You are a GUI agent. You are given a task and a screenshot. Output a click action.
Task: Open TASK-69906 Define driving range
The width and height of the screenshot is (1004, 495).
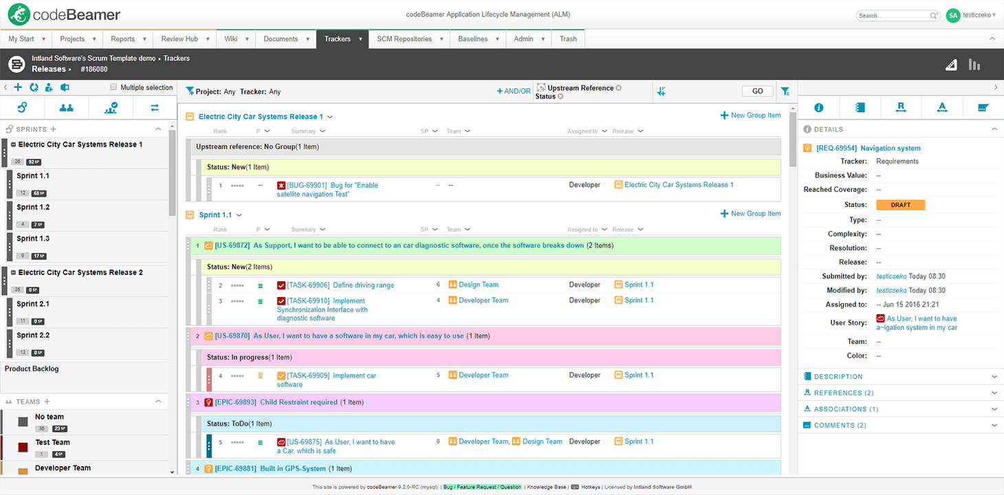(x=340, y=285)
